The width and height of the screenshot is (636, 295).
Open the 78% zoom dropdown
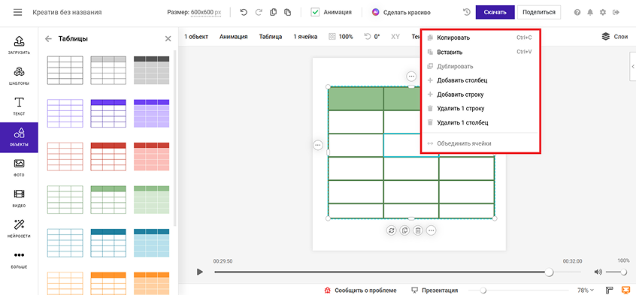coord(586,290)
